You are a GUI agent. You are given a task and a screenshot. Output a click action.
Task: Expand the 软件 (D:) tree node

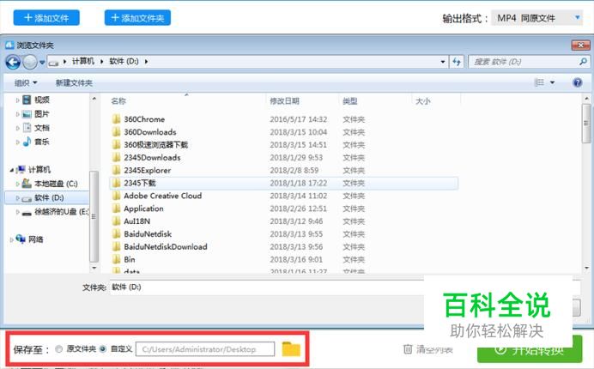coord(17,197)
